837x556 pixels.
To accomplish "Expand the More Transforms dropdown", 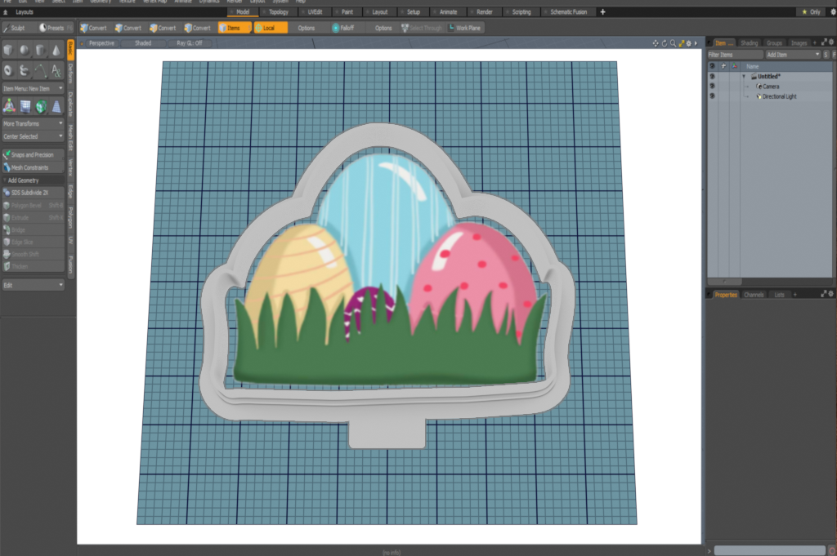I will point(33,123).
